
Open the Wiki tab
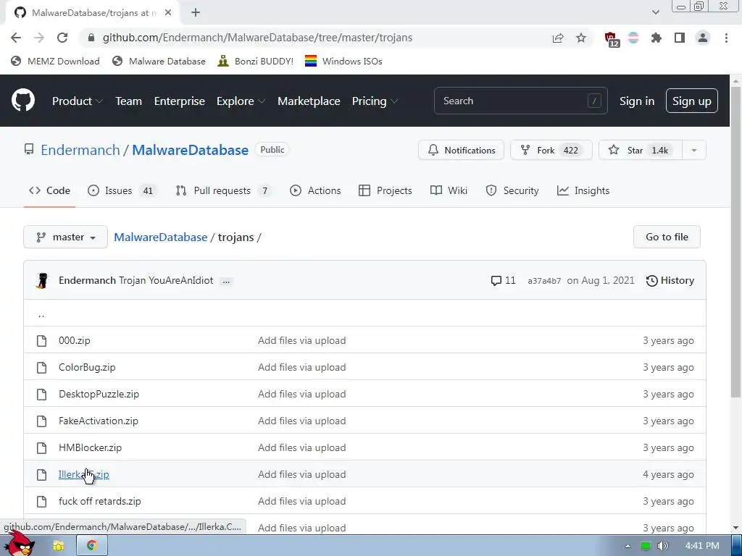coord(449,190)
